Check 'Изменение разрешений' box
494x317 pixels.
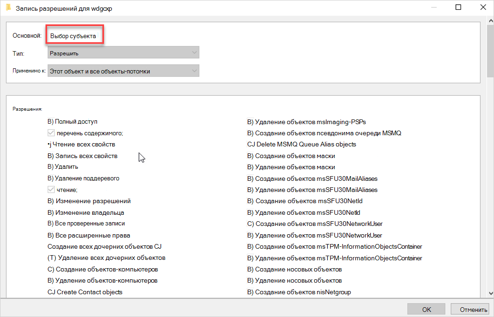51,201
